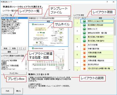Click the orange sun icon beside みどりの計画
Image resolution: width=117 pixels, height=95 pixels.
[x=84, y=45]
